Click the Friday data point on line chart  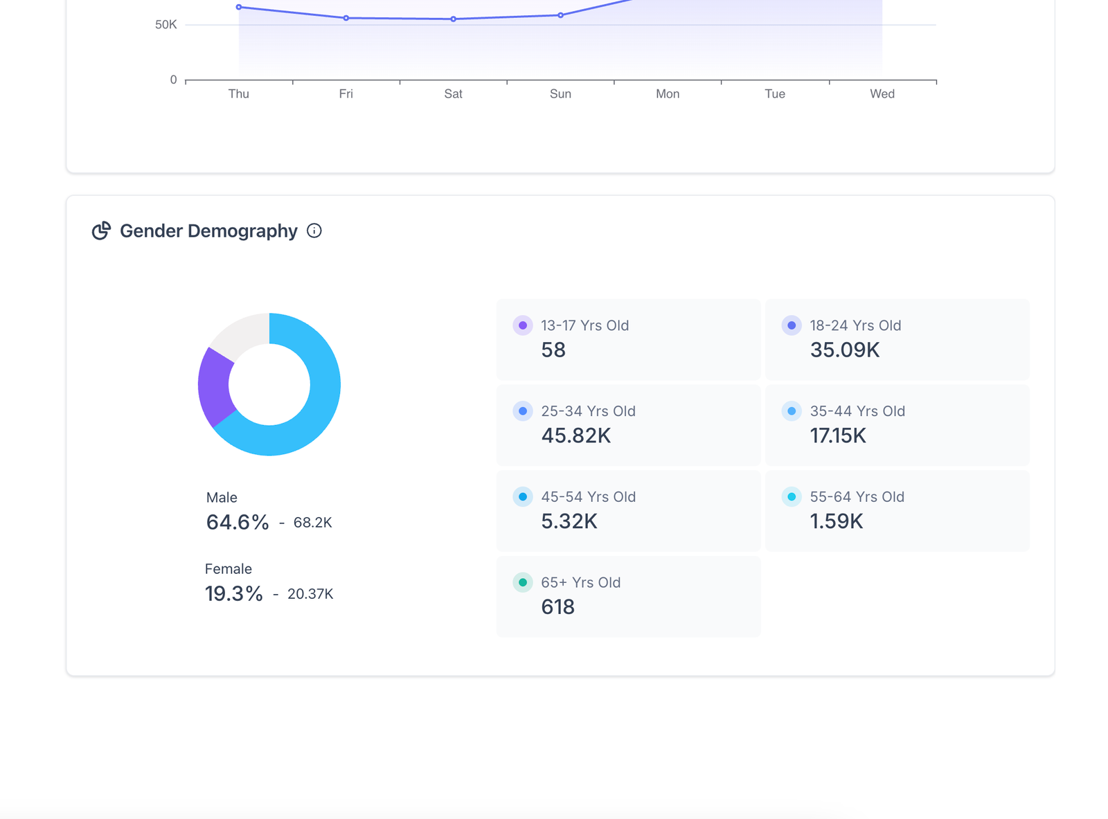346,18
